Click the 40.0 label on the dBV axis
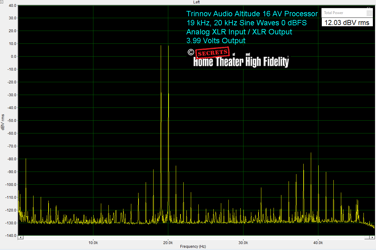The image size is (376, 250). click(12, 5)
